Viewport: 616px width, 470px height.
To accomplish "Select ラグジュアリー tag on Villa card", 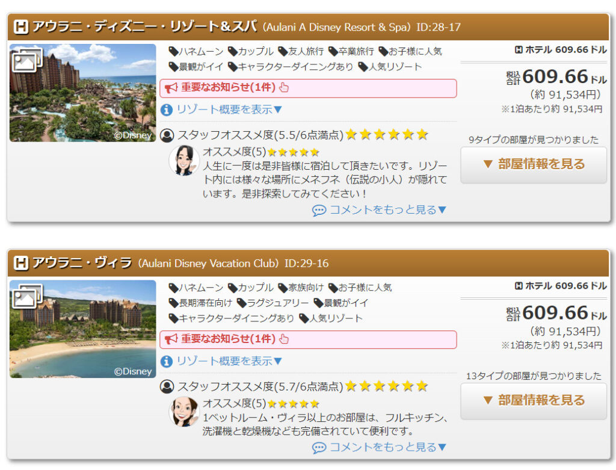I will [x=273, y=303].
